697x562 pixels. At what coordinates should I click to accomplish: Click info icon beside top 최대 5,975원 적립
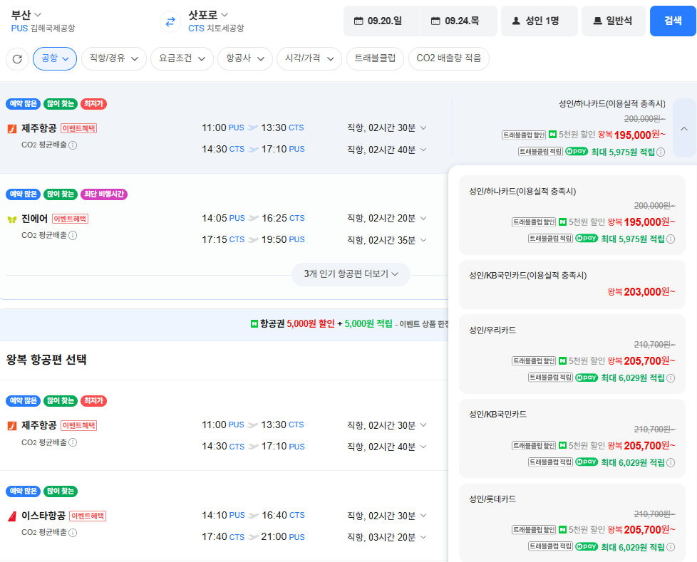point(661,152)
